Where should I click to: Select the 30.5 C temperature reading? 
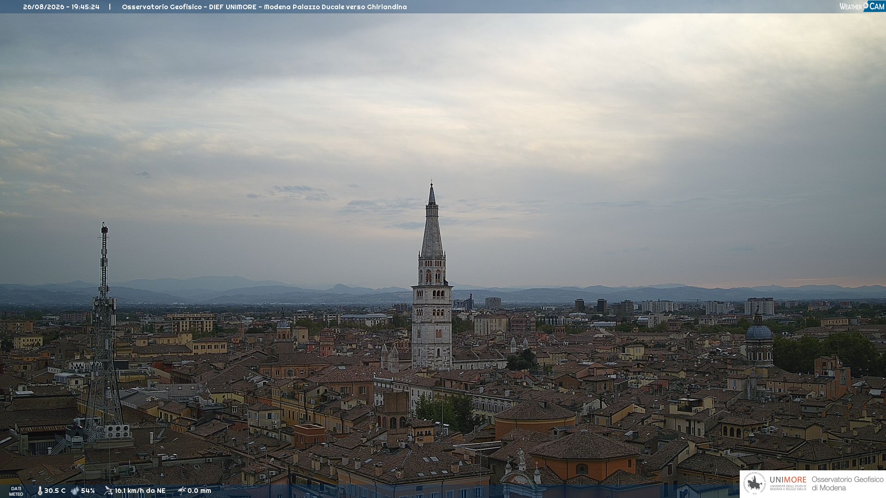pos(55,491)
